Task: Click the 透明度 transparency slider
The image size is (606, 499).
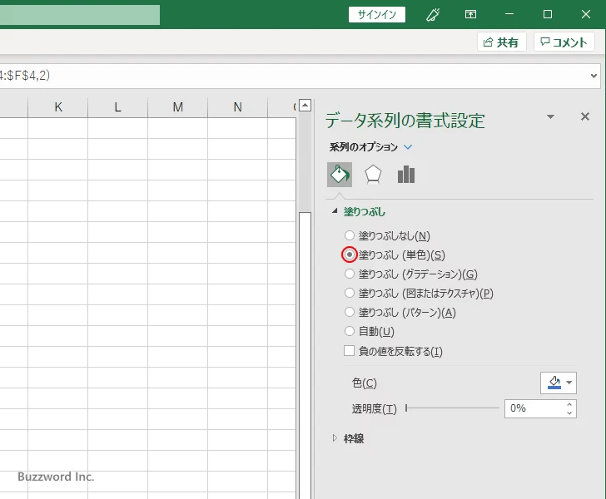Action: pos(452,408)
